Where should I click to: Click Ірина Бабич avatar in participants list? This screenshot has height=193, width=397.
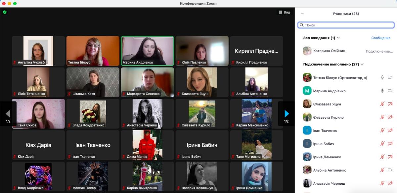point(307,144)
